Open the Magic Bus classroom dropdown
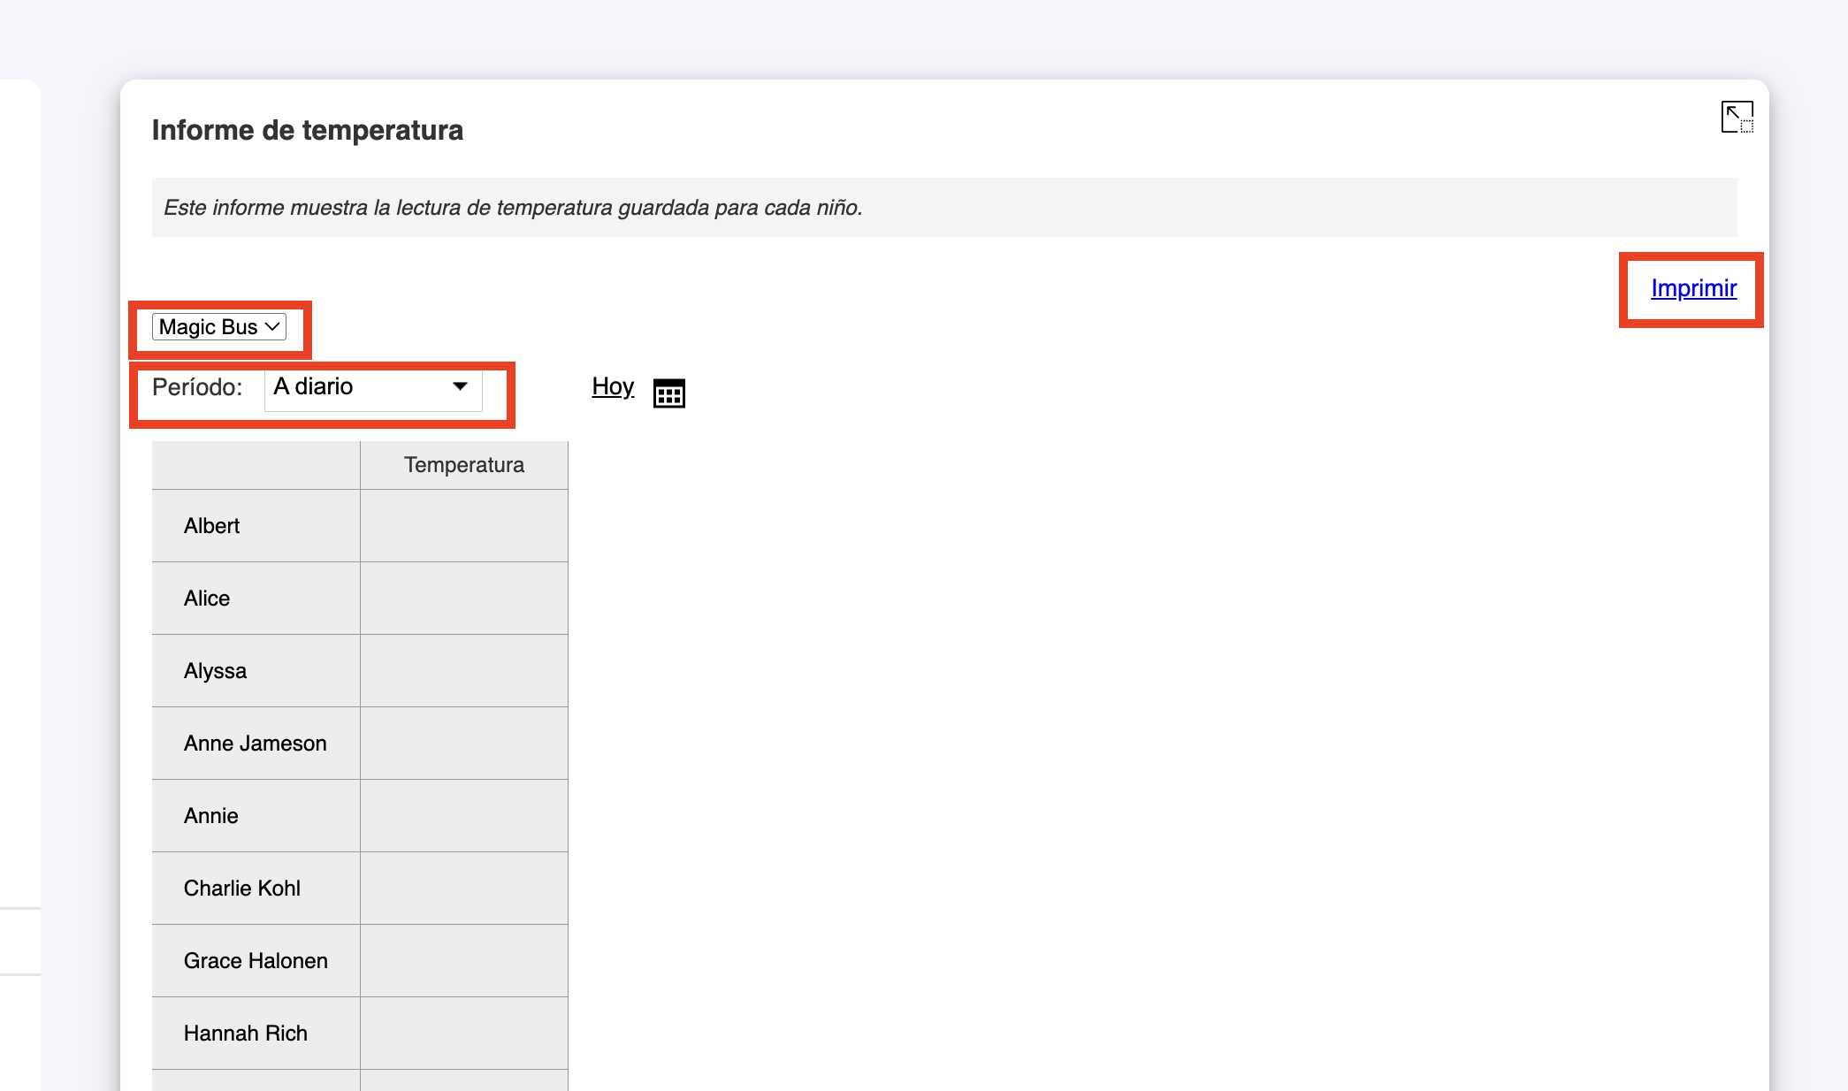The image size is (1848, 1091). coord(219,327)
